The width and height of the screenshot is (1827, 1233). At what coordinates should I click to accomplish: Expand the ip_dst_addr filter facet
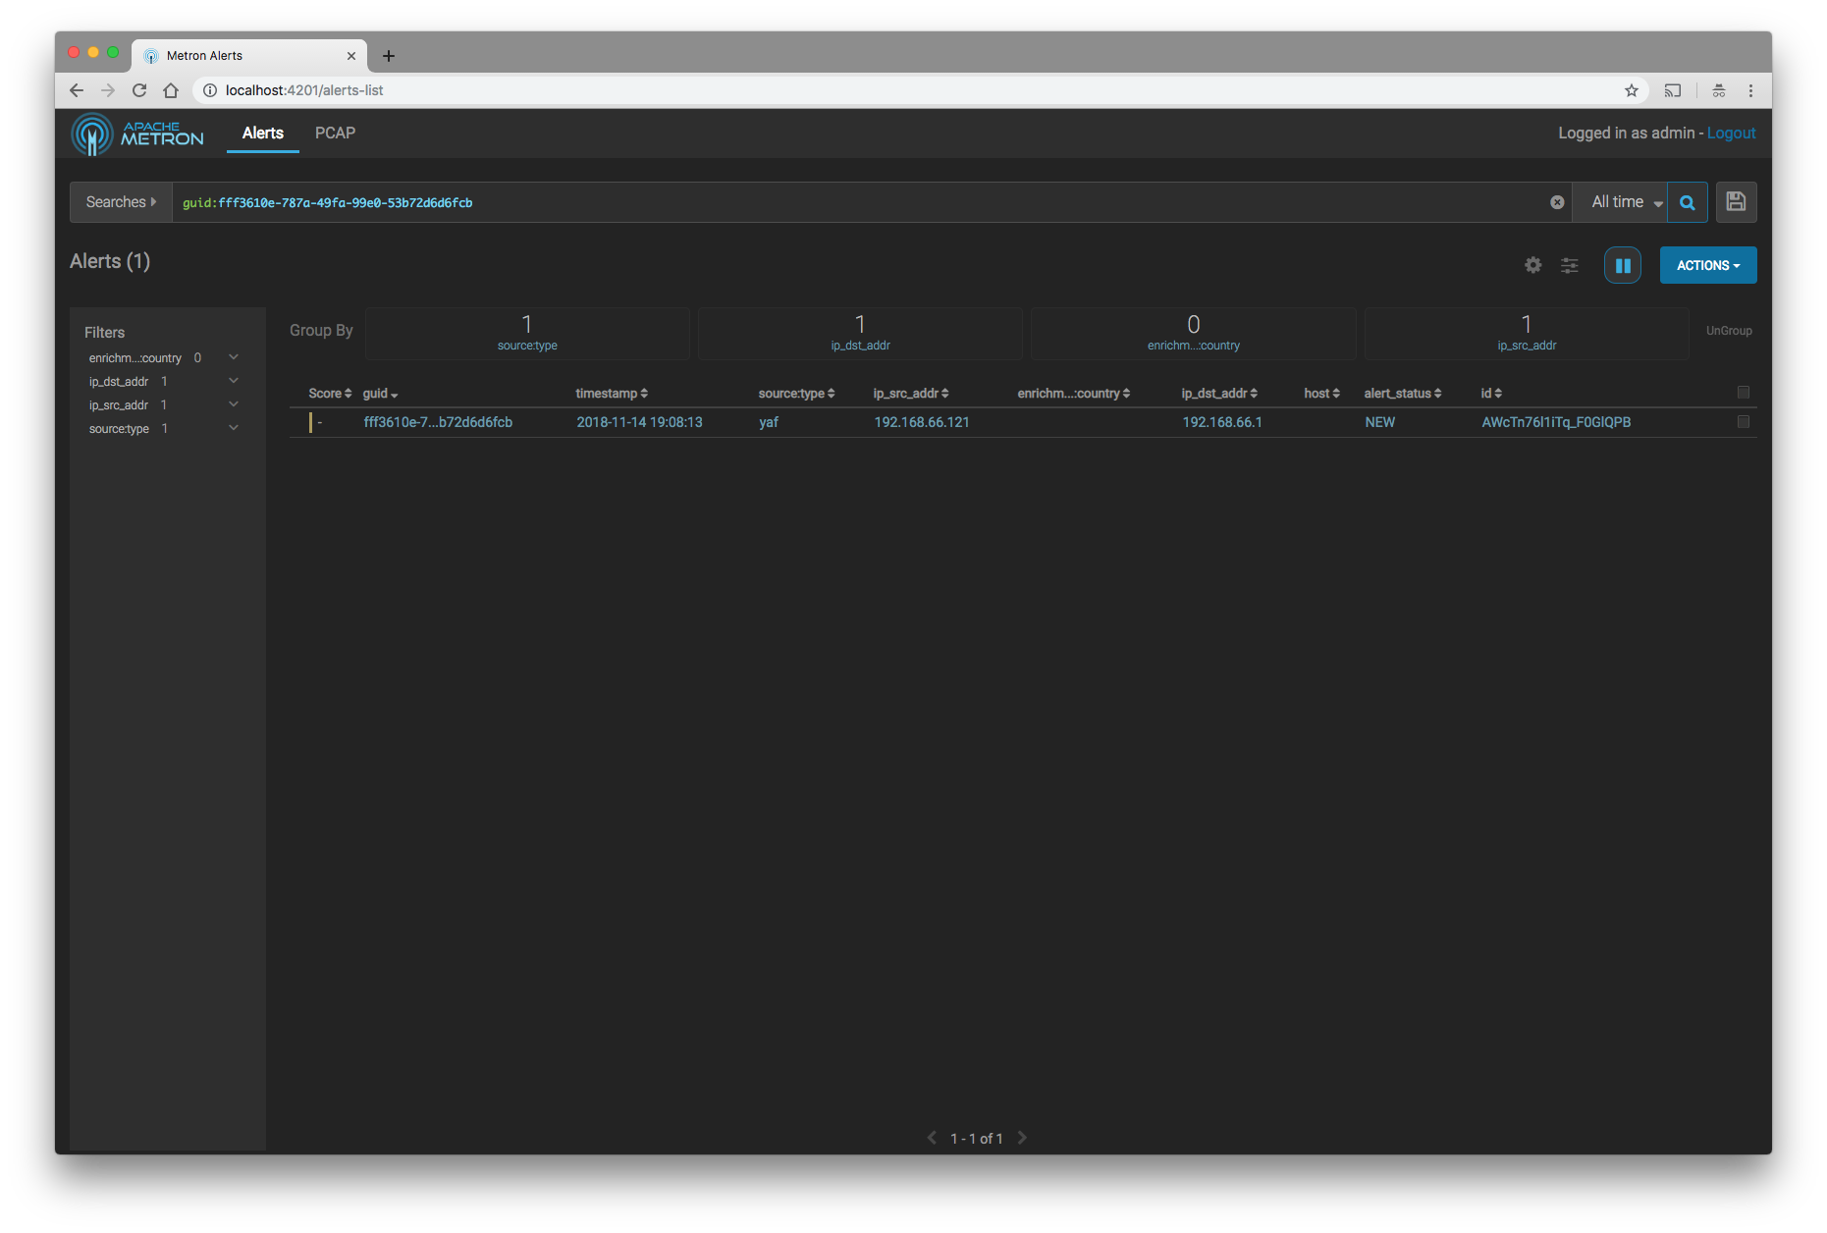coord(233,381)
